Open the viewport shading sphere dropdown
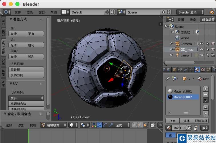 pos(73,125)
